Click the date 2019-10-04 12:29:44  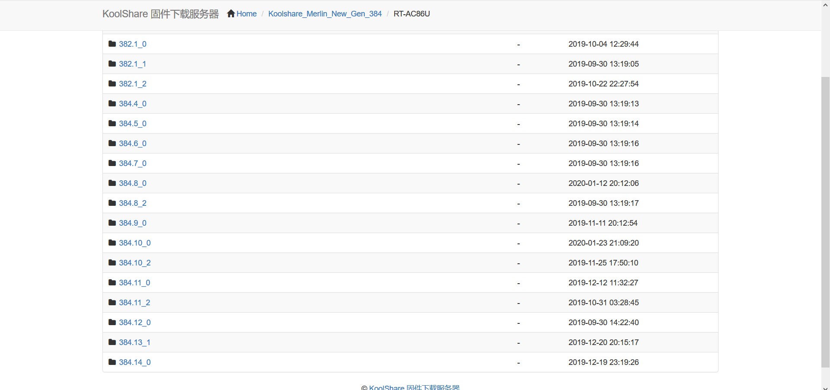pyautogui.click(x=603, y=44)
